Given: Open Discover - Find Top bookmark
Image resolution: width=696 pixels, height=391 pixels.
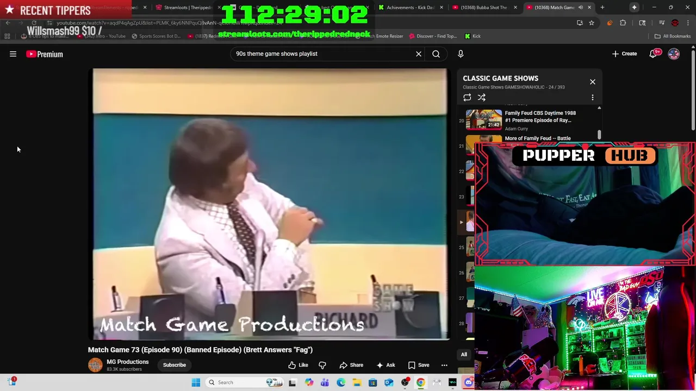Looking at the screenshot, I should [433, 36].
